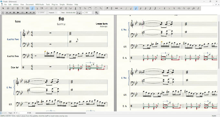Select the Zoom magnifier tool
This screenshot has height=117, width=220.
point(101,8)
